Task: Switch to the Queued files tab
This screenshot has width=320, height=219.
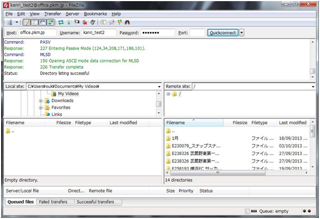Action: click(20, 202)
